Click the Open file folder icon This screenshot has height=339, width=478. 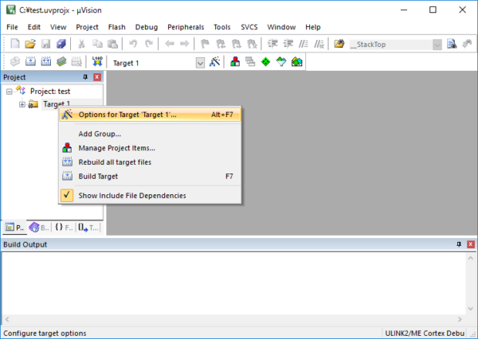[30, 44]
